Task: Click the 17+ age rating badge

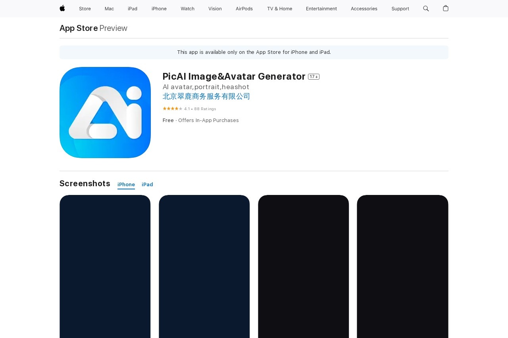Action: [x=314, y=77]
